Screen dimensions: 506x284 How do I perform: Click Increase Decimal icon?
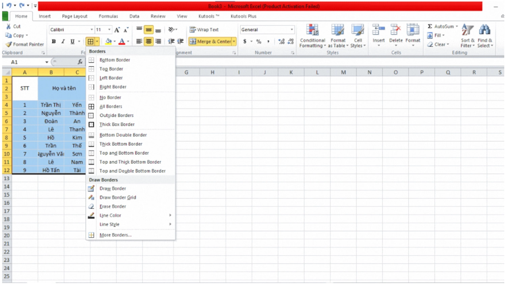pyautogui.click(x=281, y=41)
